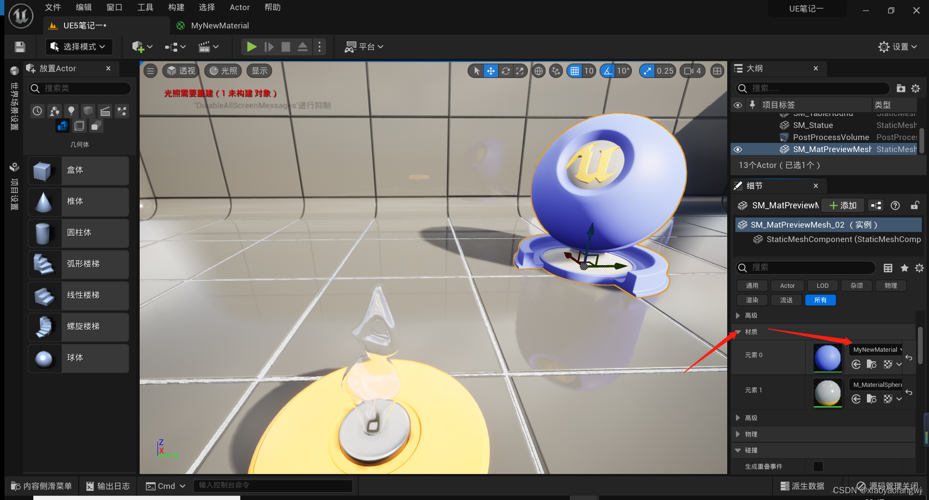Change scale snap value 0.25
Screen dimensions: 929x500
[x=665, y=71]
